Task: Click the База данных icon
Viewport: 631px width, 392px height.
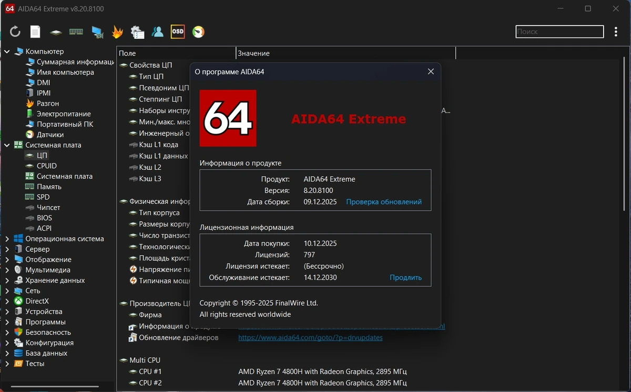Action: [x=18, y=353]
